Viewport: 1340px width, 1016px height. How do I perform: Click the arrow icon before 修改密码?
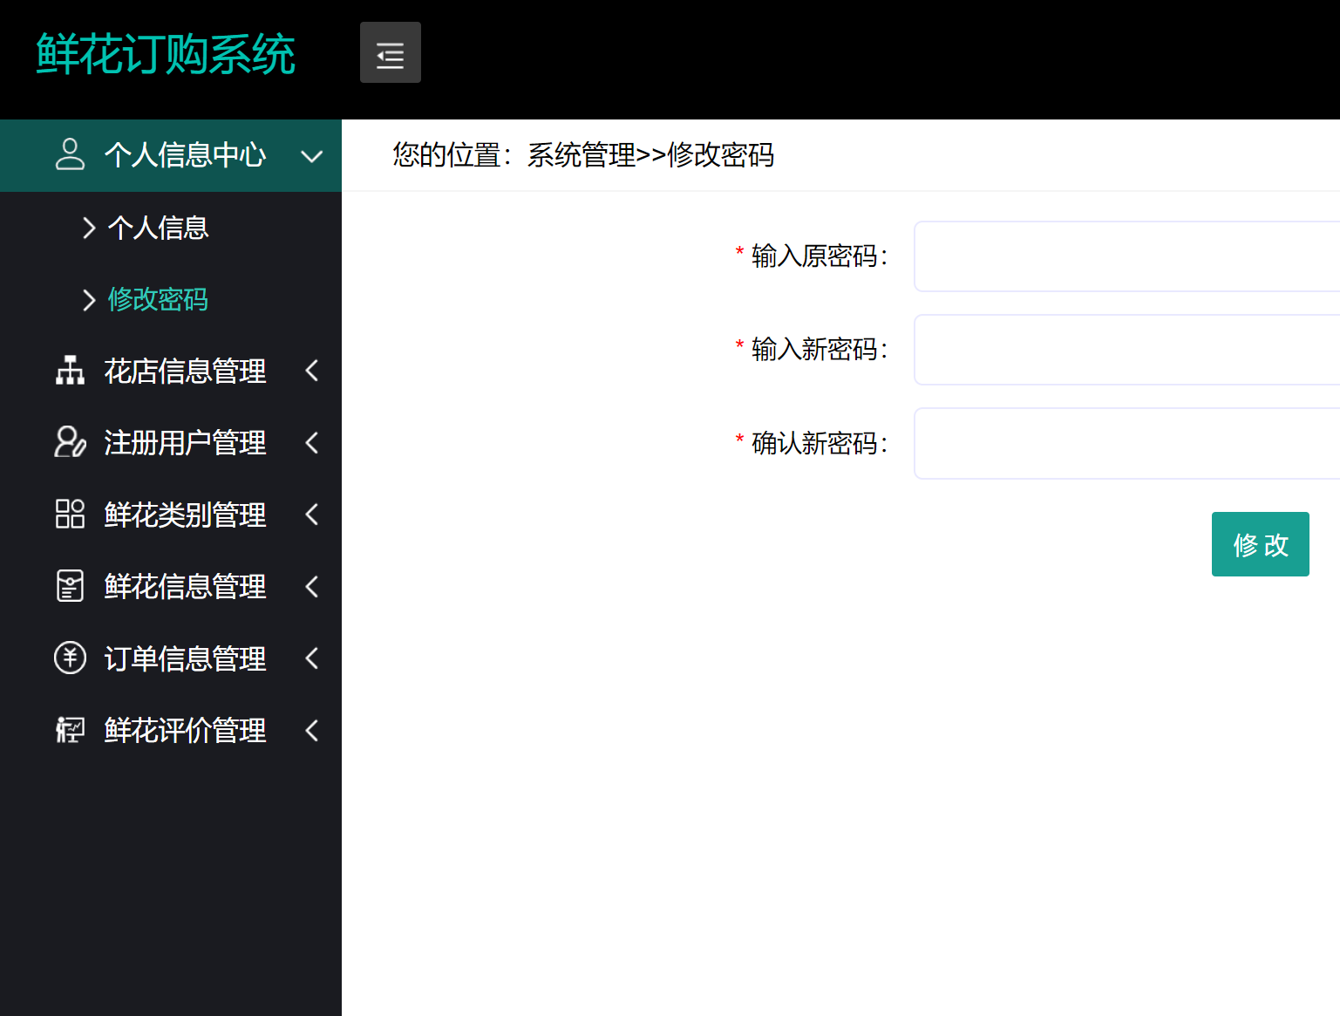point(88,300)
